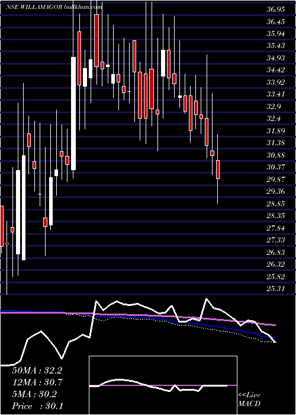Click the Price : 30.1 reading

37,406
